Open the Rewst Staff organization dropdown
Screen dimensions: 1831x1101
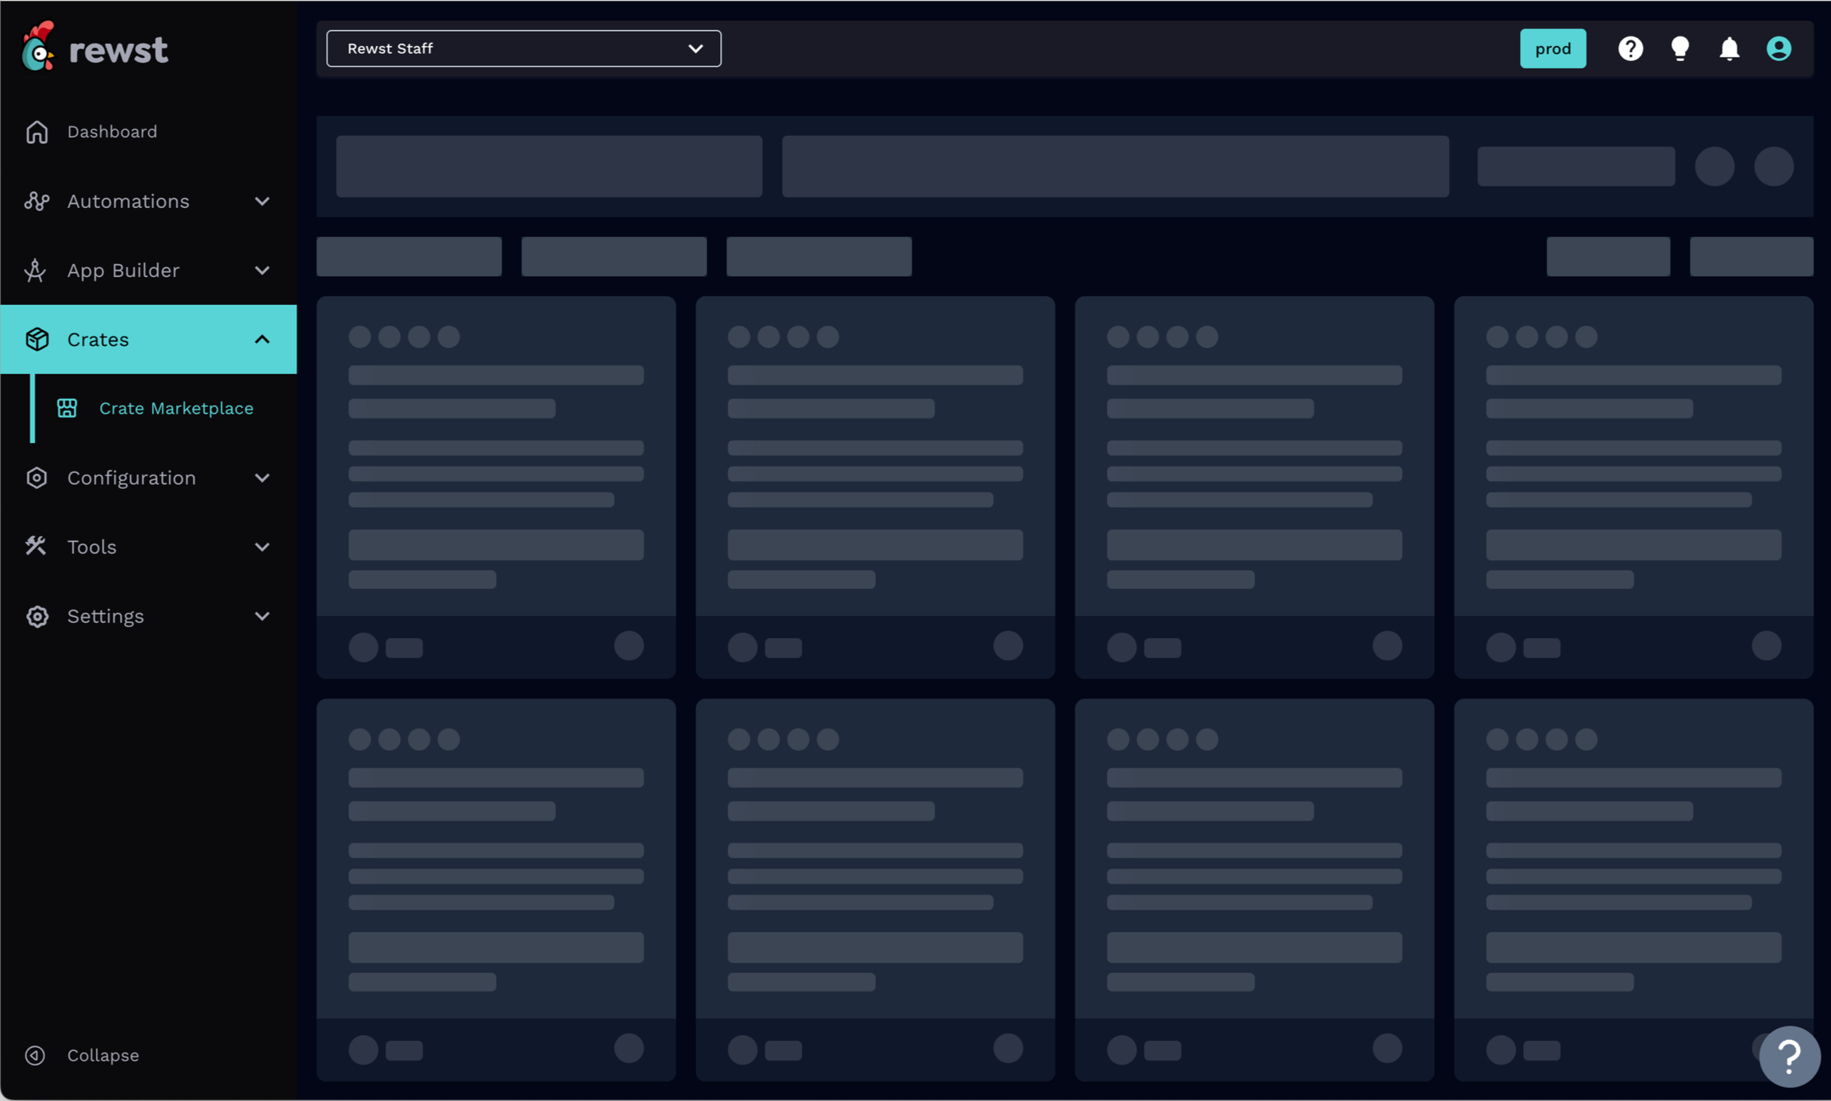click(x=523, y=49)
